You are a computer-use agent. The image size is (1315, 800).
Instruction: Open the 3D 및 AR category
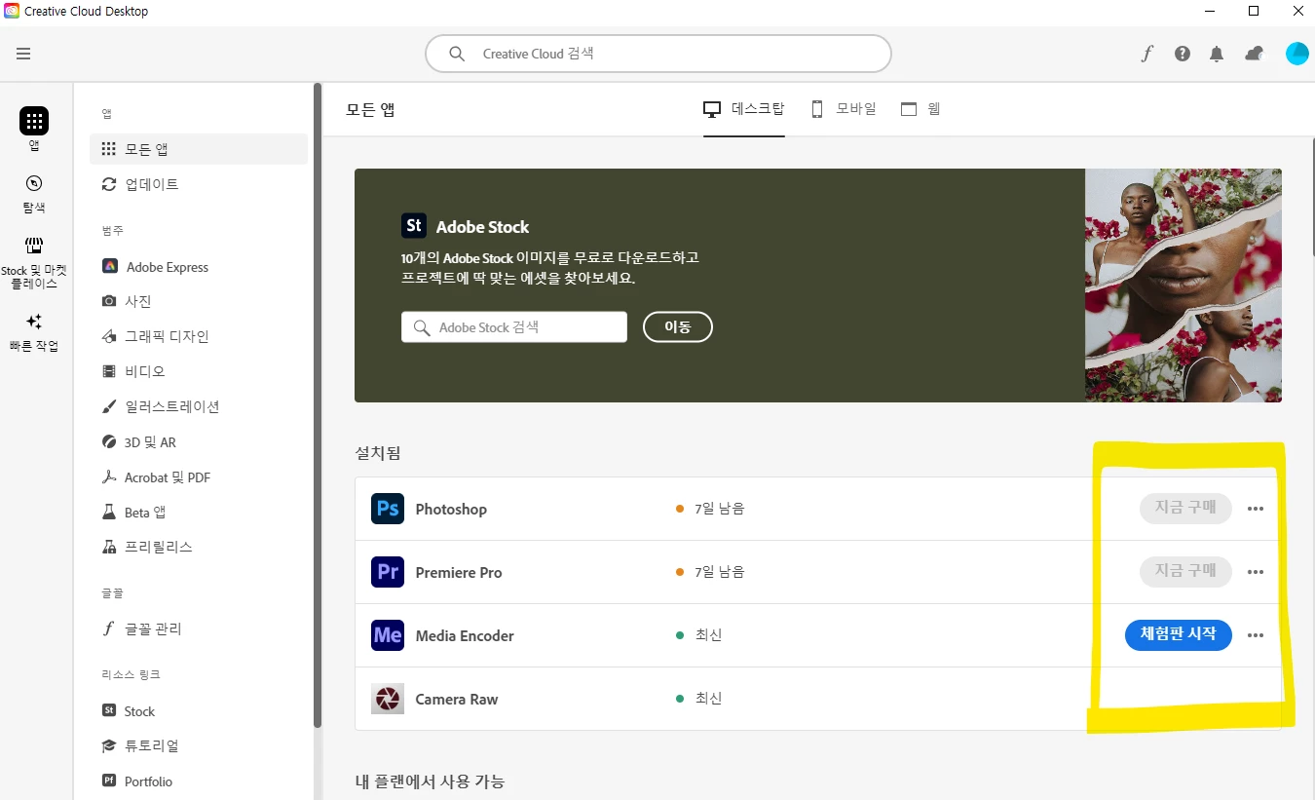[199, 442]
